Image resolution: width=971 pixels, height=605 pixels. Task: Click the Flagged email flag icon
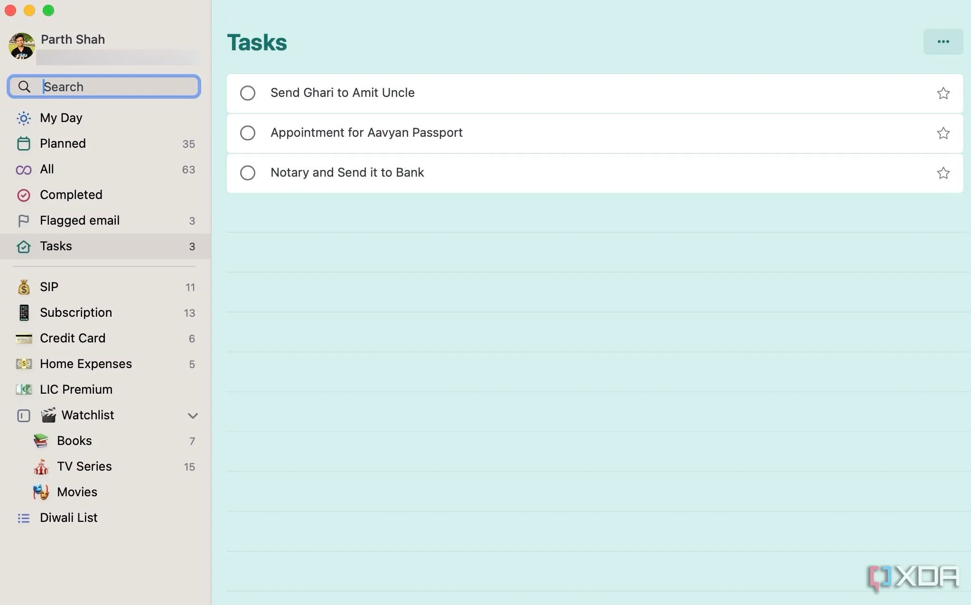tap(24, 221)
